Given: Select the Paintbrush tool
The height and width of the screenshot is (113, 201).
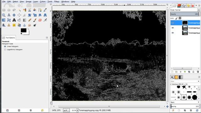Looking at the screenshot, I should click(x=35, y=20).
